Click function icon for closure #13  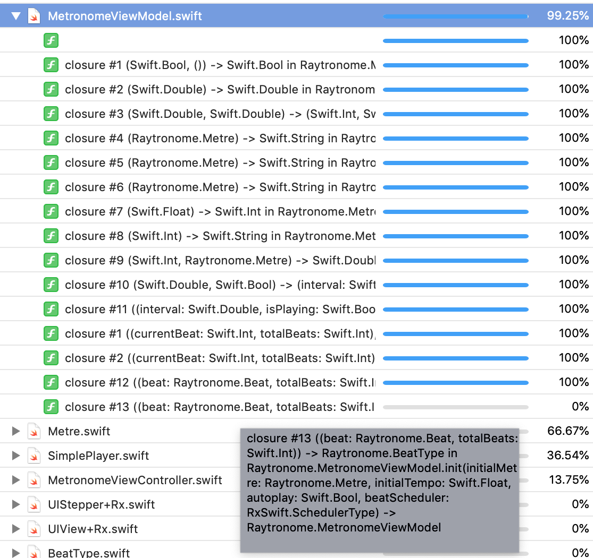click(51, 407)
